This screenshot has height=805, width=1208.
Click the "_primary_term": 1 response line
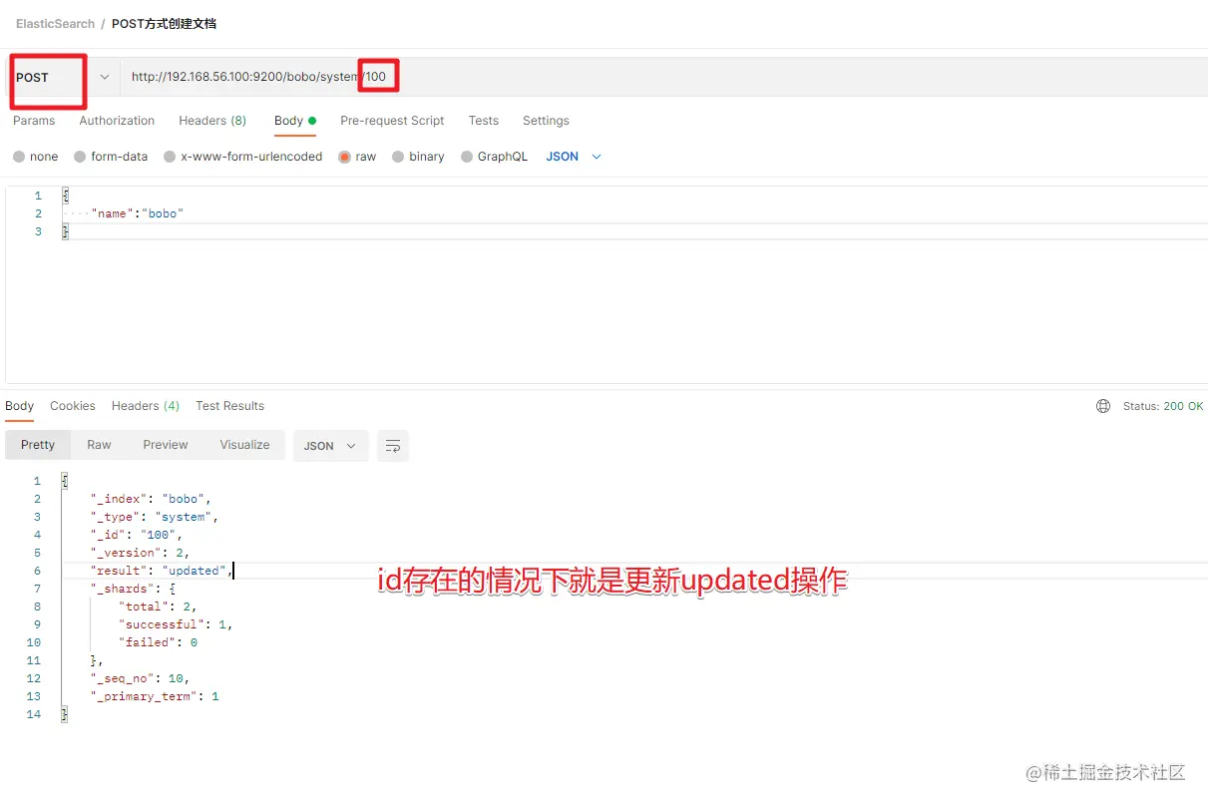coord(155,696)
